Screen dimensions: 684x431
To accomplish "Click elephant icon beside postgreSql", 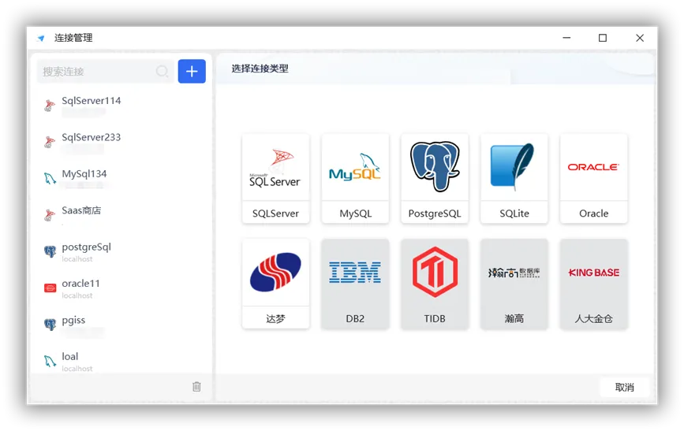I will click(50, 251).
